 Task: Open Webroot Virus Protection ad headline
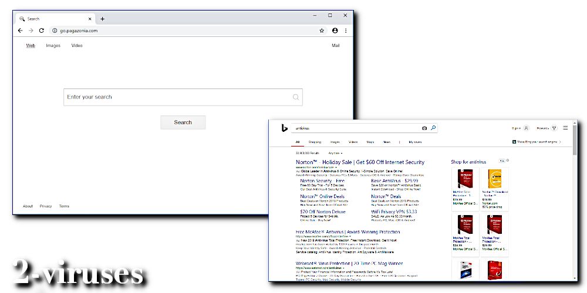click(349, 264)
